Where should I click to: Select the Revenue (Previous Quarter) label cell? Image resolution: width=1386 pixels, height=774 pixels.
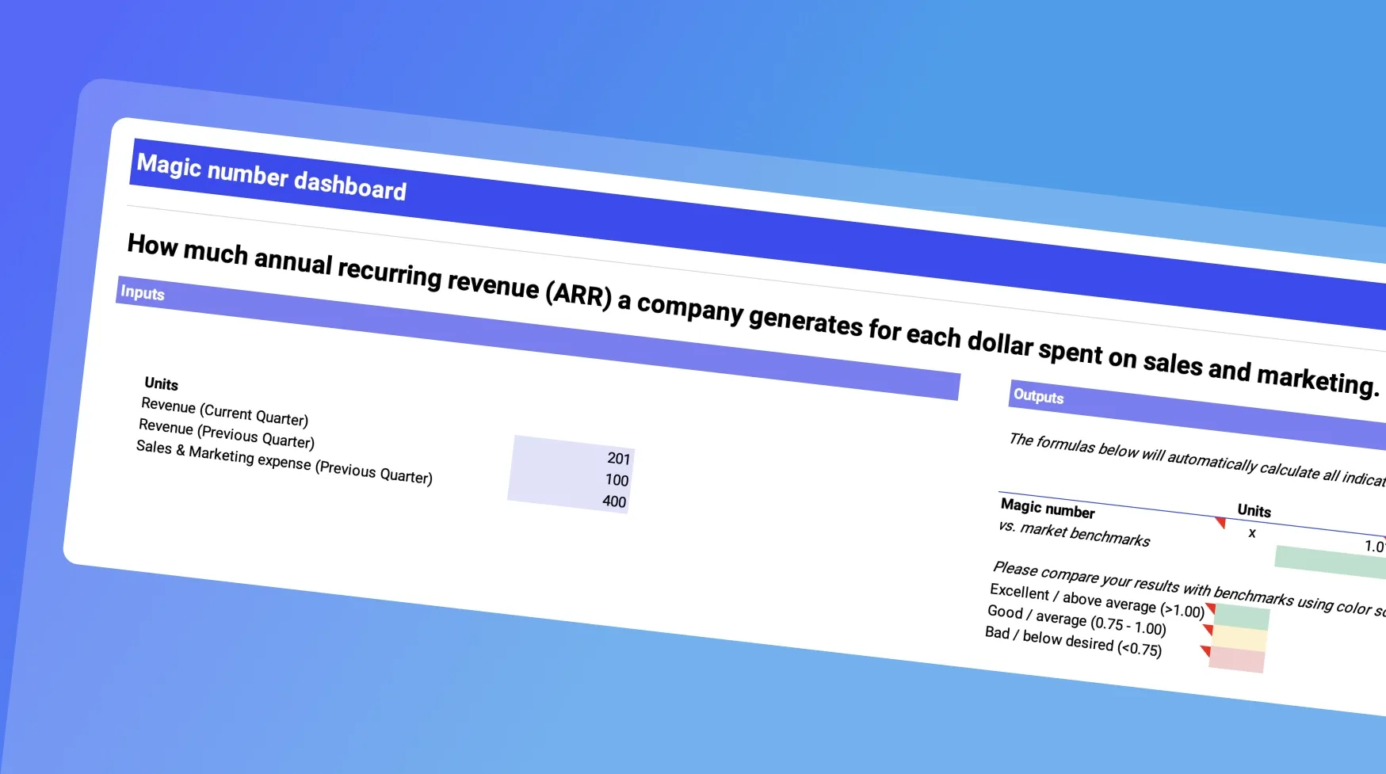[227, 434]
